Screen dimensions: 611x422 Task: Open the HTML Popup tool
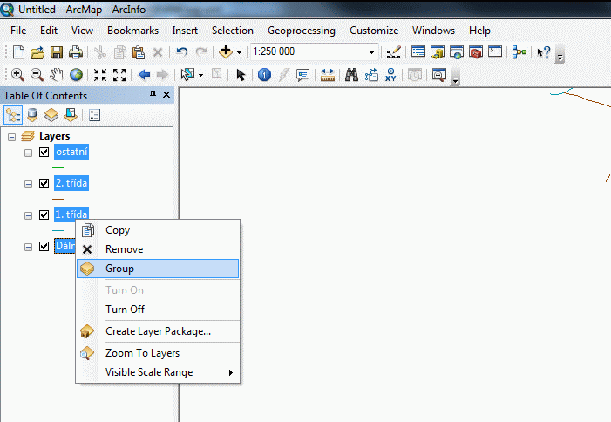point(302,75)
